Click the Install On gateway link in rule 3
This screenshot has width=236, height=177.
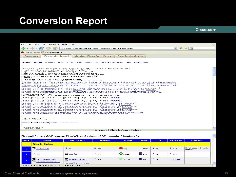(177, 159)
